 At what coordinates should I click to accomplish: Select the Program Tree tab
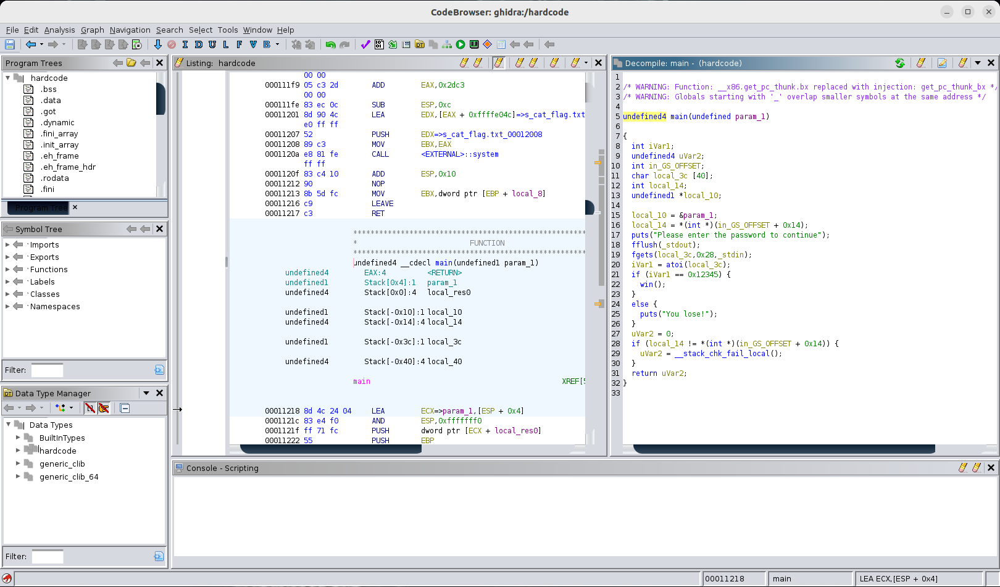[x=38, y=208]
